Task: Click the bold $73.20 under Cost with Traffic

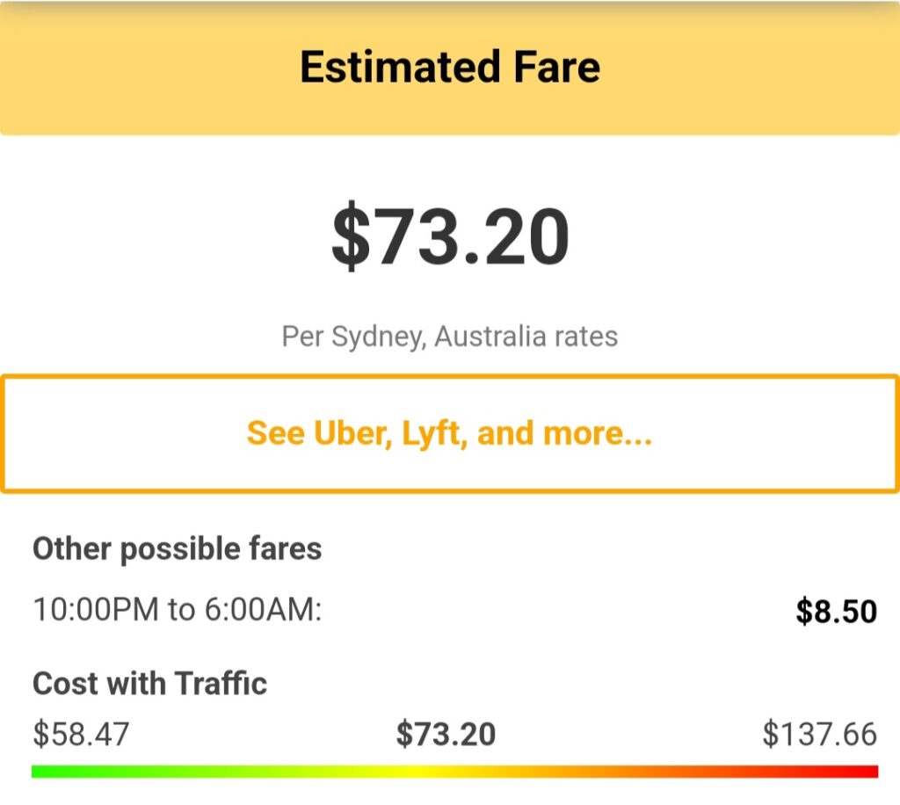Action: 446,734
